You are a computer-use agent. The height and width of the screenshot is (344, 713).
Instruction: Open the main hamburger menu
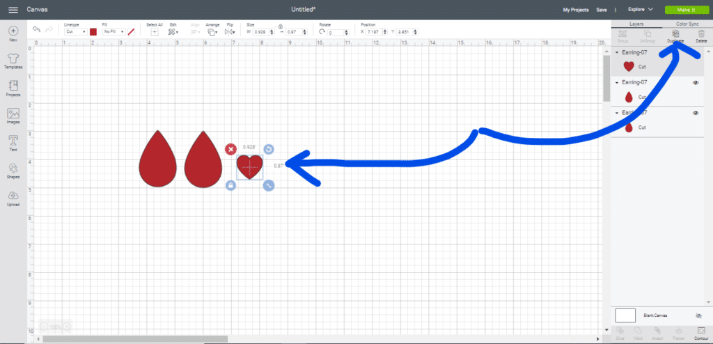[13, 10]
